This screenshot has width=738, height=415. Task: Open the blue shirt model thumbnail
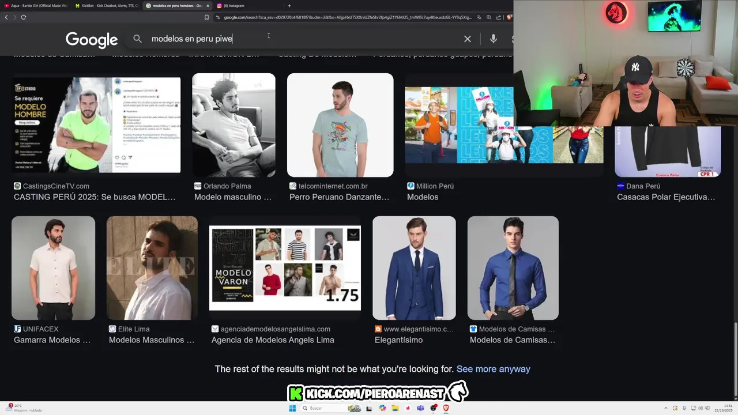513,268
